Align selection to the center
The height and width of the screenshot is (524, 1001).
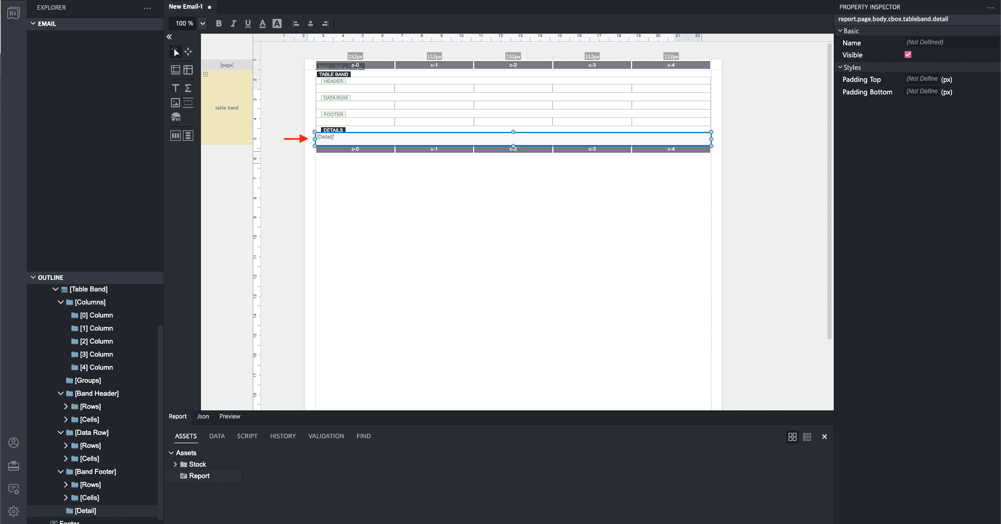tap(311, 23)
